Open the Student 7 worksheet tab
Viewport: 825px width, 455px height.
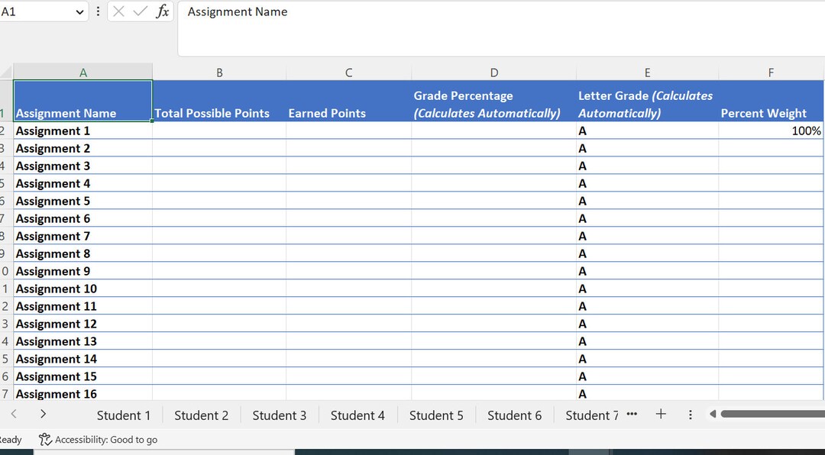591,415
